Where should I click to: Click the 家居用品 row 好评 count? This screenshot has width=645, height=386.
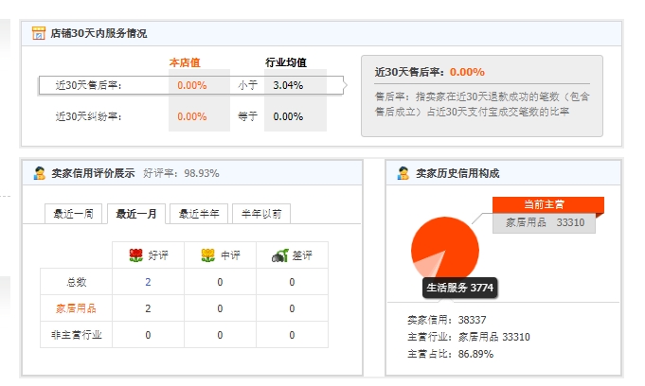(148, 308)
